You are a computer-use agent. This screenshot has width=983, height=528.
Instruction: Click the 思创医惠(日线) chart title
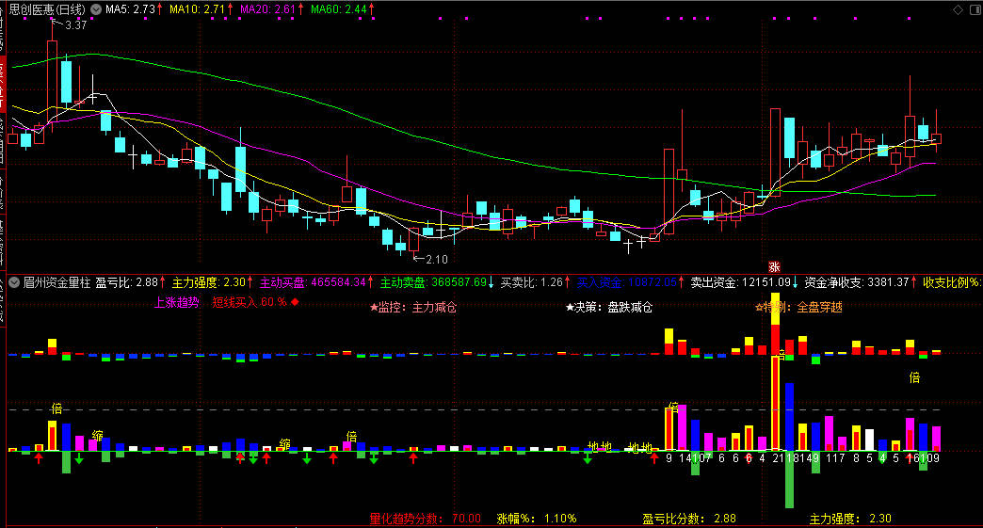(x=48, y=9)
